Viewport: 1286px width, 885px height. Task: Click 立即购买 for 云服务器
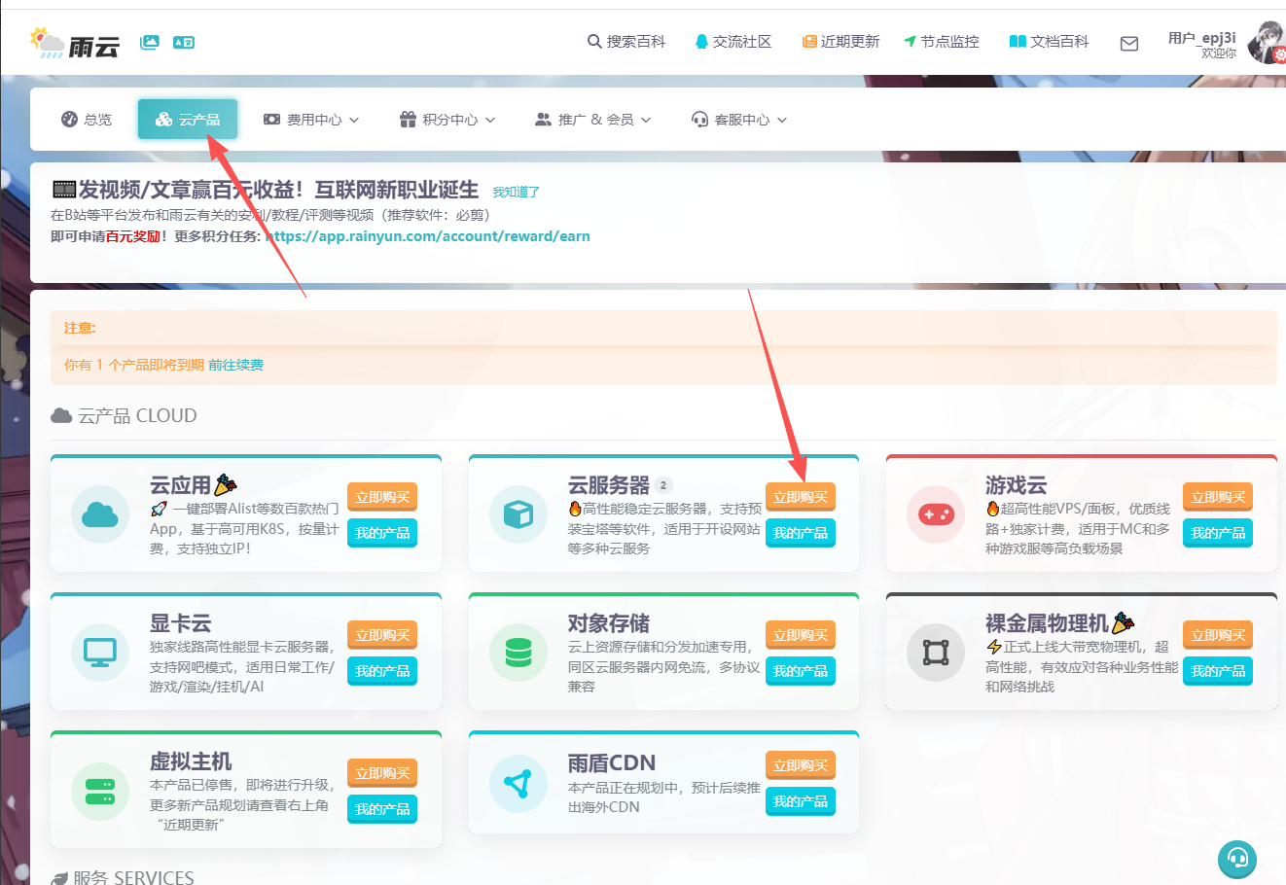click(800, 497)
